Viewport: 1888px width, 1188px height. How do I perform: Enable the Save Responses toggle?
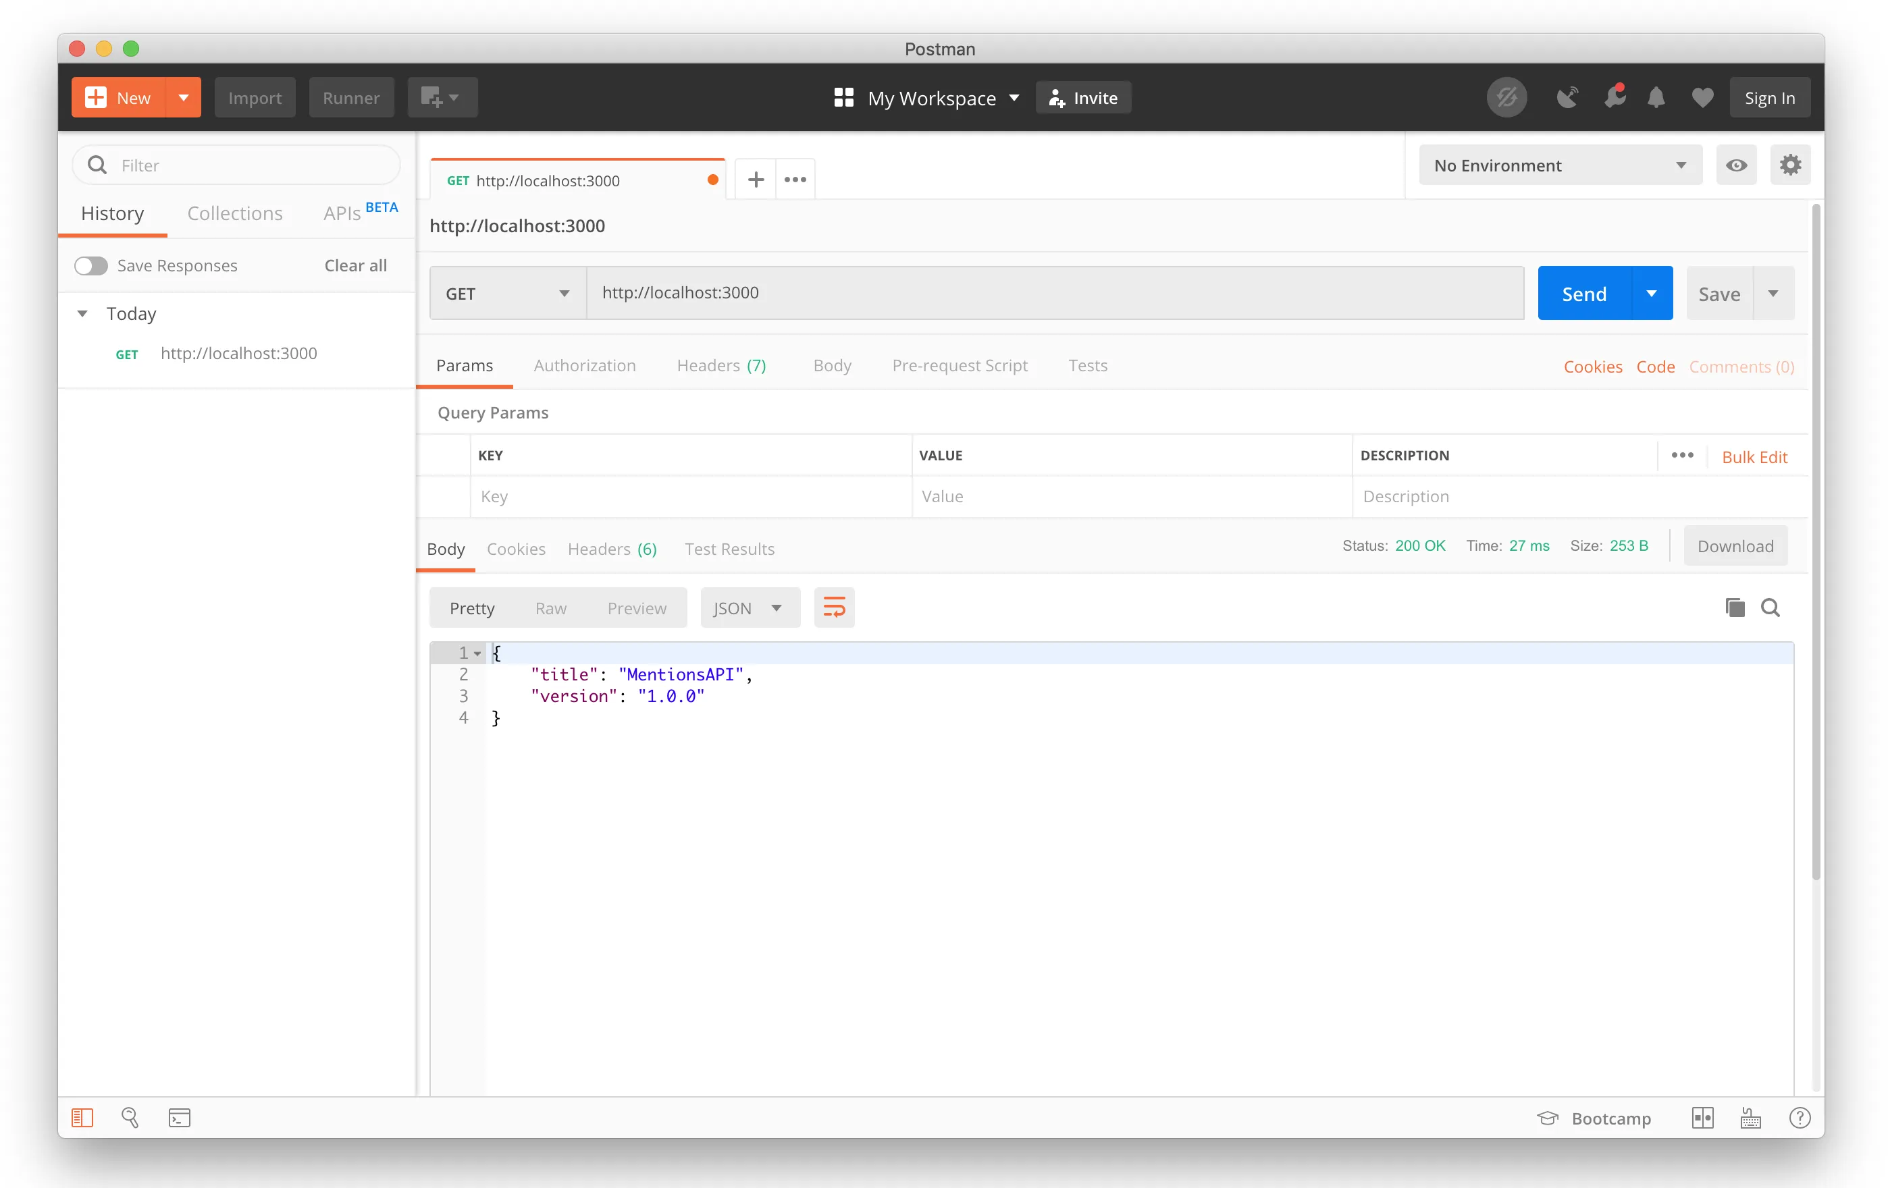coord(90,266)
